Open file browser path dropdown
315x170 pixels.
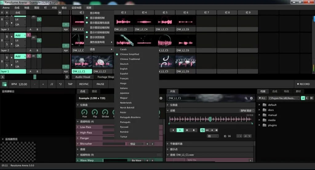coord(283,98)
